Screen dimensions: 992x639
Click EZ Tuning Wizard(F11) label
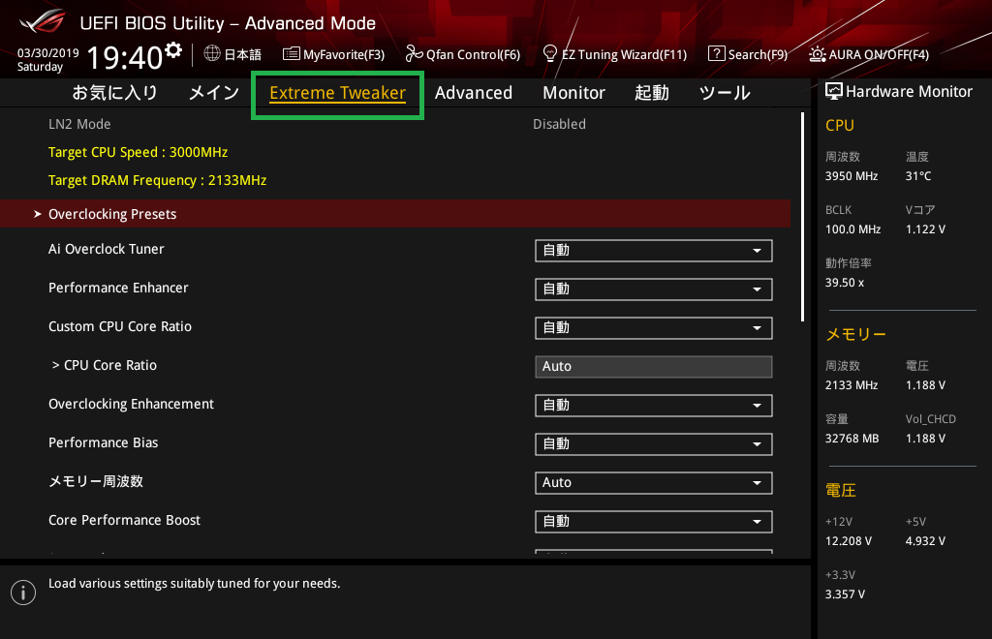pos(624,54)
